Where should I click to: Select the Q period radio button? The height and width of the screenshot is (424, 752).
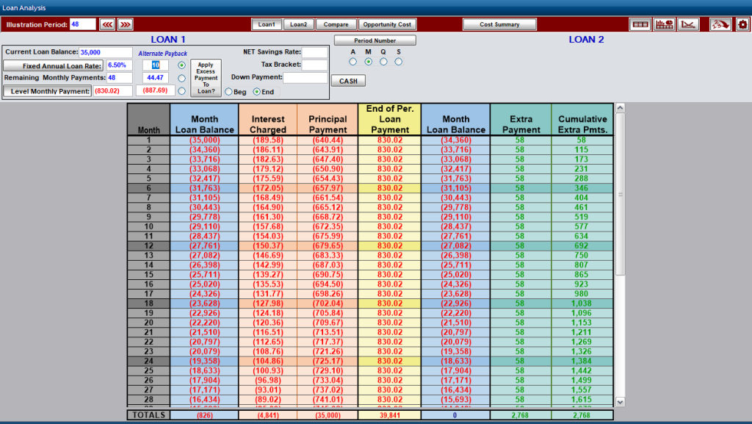pyautogui.click(x=383, y=62)
